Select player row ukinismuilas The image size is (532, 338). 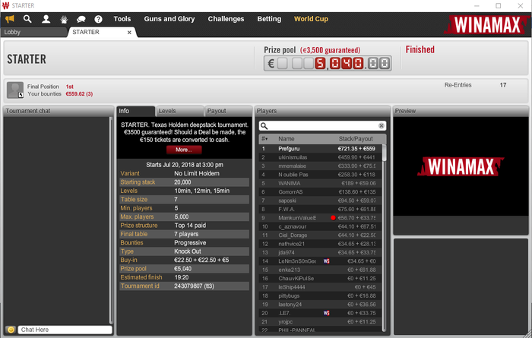[320, 157]
